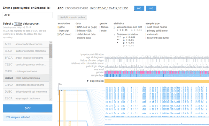Click relatives with colorectal cancer label
This screenshot has height=126, width=209.
(x=87, y=63)
